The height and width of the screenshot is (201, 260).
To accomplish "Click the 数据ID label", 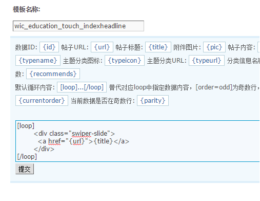I will point(26,47).
